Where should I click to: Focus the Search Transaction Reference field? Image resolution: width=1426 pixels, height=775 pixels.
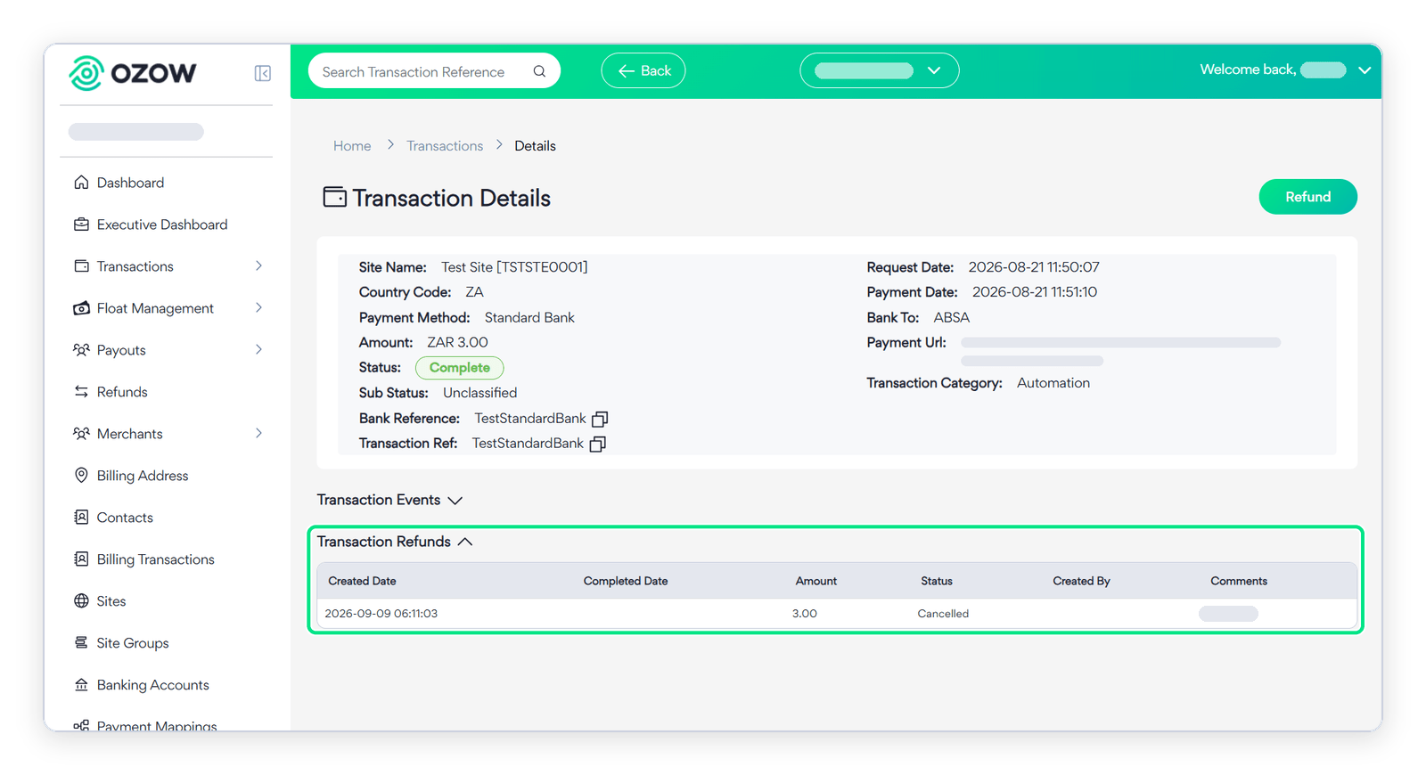(434, 71)
